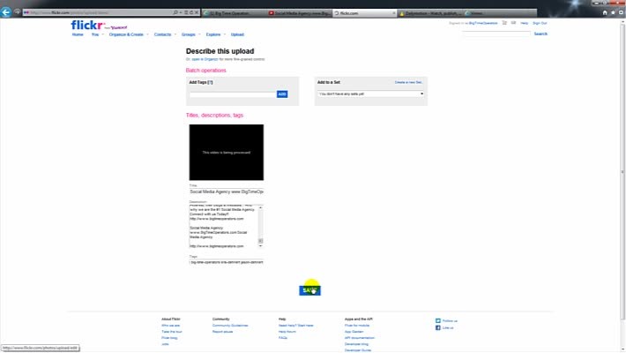Open Who we are footer link
Image resolution: width=626 pixels, height=353 pixels.
tap(170, 326)
